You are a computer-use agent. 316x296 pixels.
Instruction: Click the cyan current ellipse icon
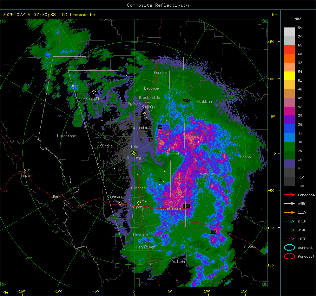point(289,247)
